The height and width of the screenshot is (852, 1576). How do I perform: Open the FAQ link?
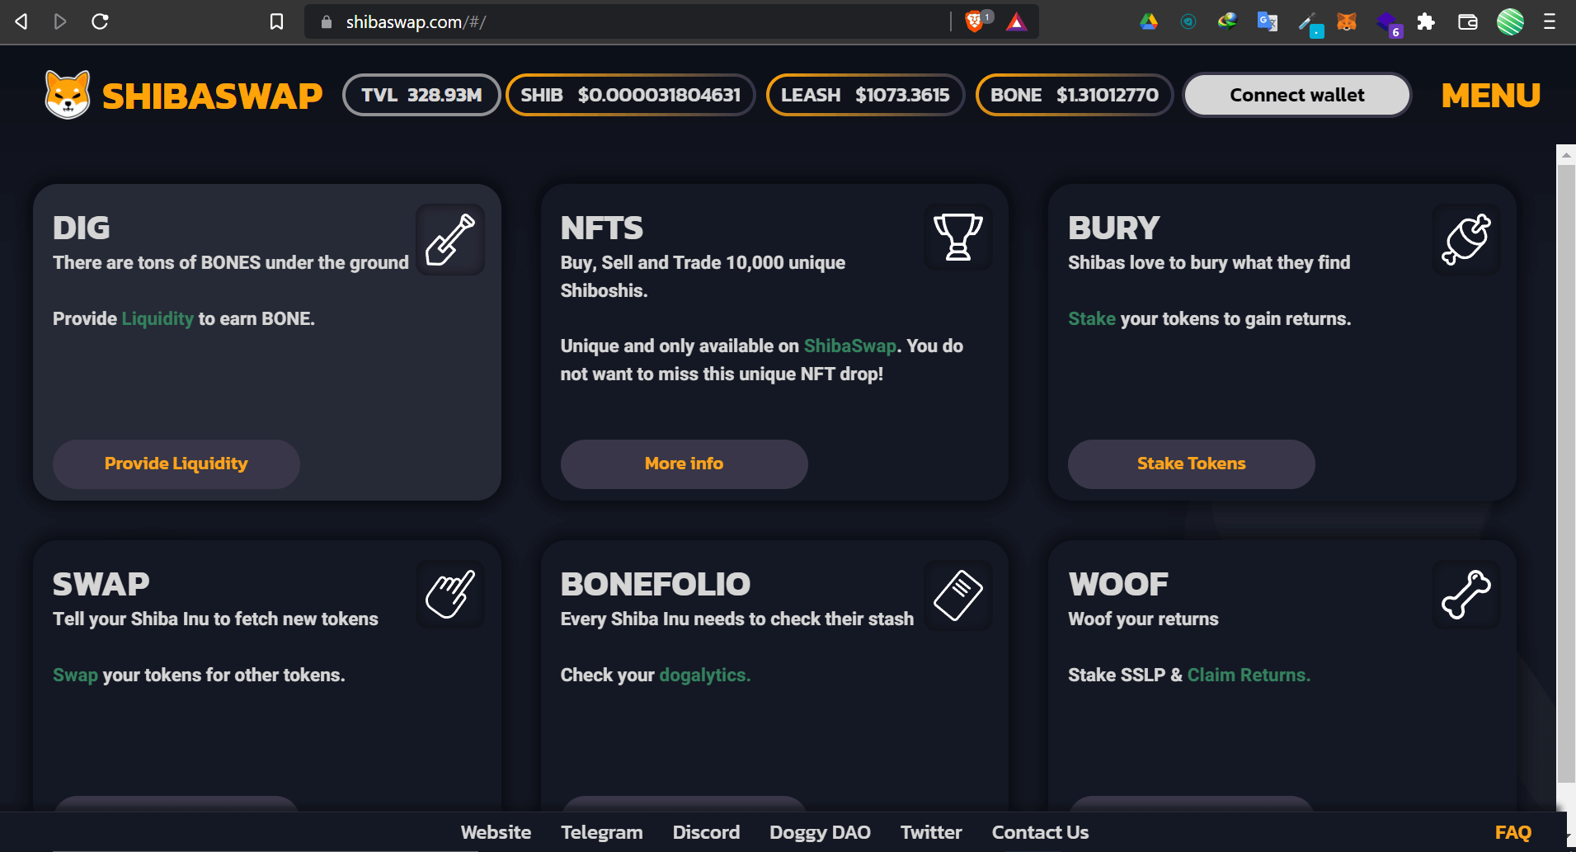(x=1512, y=832)
